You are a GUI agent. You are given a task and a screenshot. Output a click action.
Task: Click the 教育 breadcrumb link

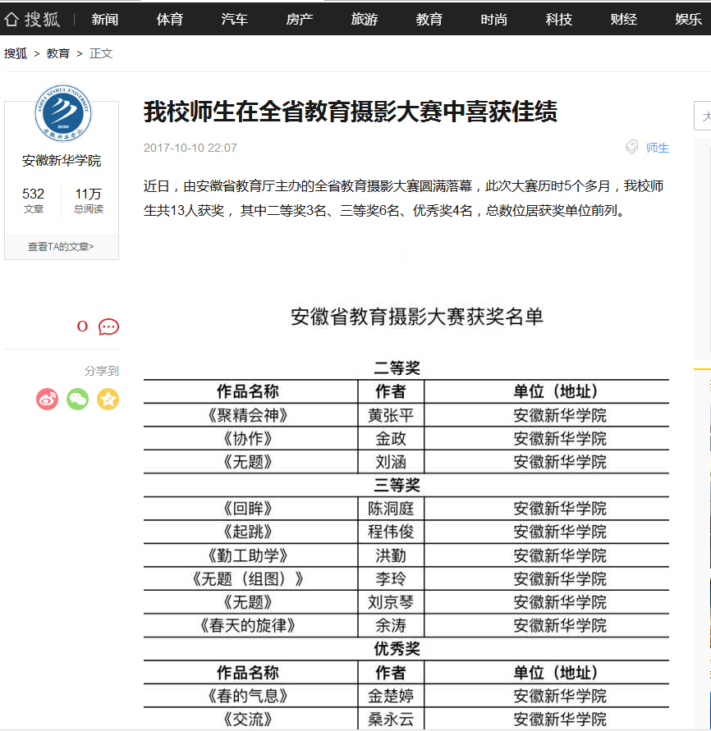point(58,53)
